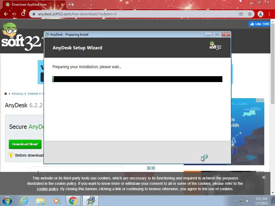The height and width of the screenshot is (206, 275).
Task: Minimize the AnyDesk Preparing Install window
Action: pos(208,35)
